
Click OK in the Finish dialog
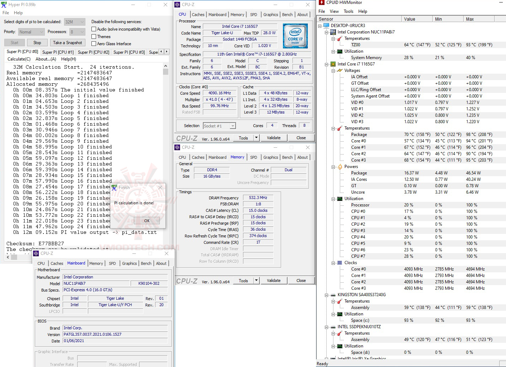coord(147,221)
